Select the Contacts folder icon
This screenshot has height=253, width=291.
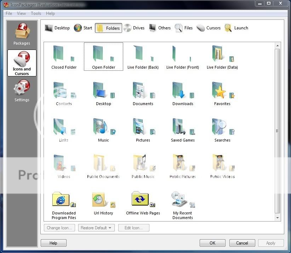[64, 93]
